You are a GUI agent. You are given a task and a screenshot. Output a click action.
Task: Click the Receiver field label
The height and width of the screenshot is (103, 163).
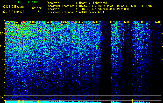tap(53, 9)
